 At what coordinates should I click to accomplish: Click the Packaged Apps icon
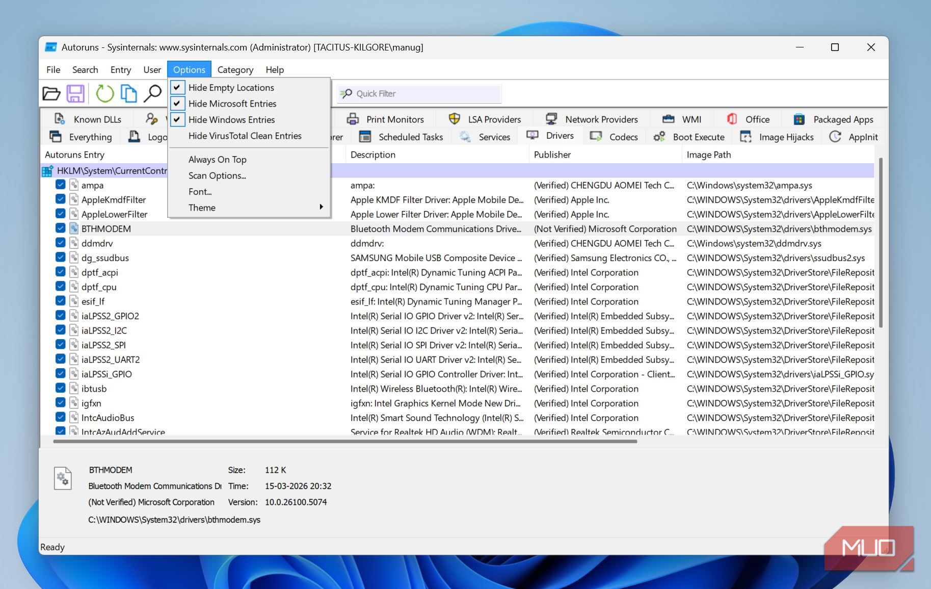[799, 119]
